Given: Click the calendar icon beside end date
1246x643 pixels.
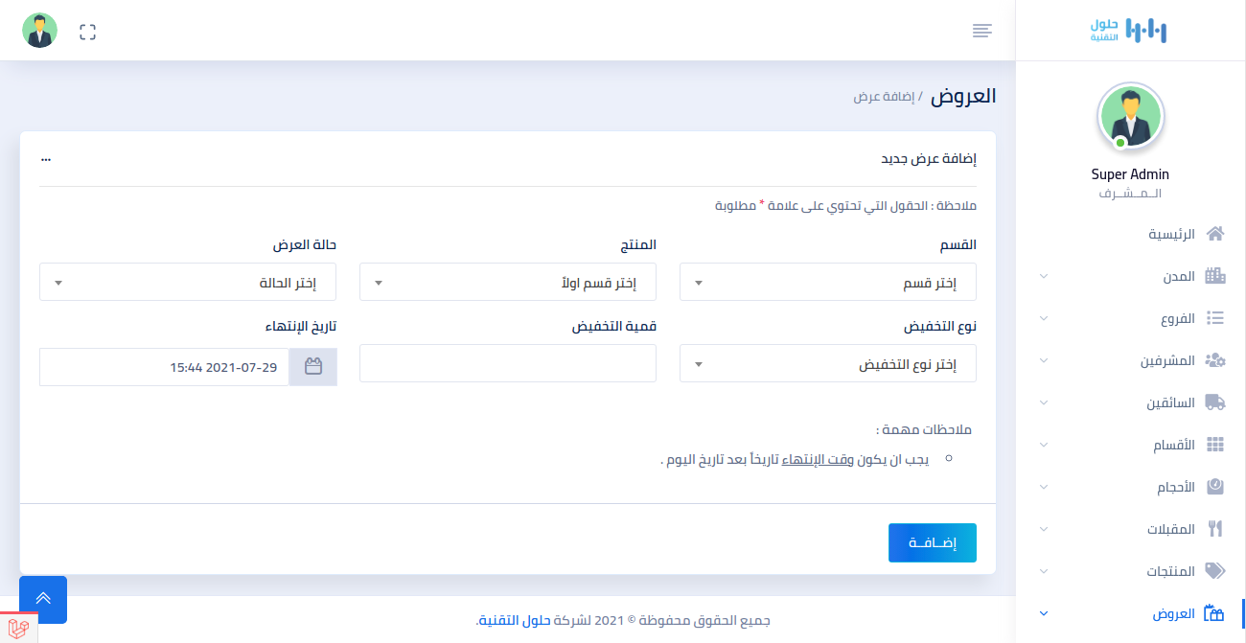Looking at the screenshot, I should tap(313, 366).
